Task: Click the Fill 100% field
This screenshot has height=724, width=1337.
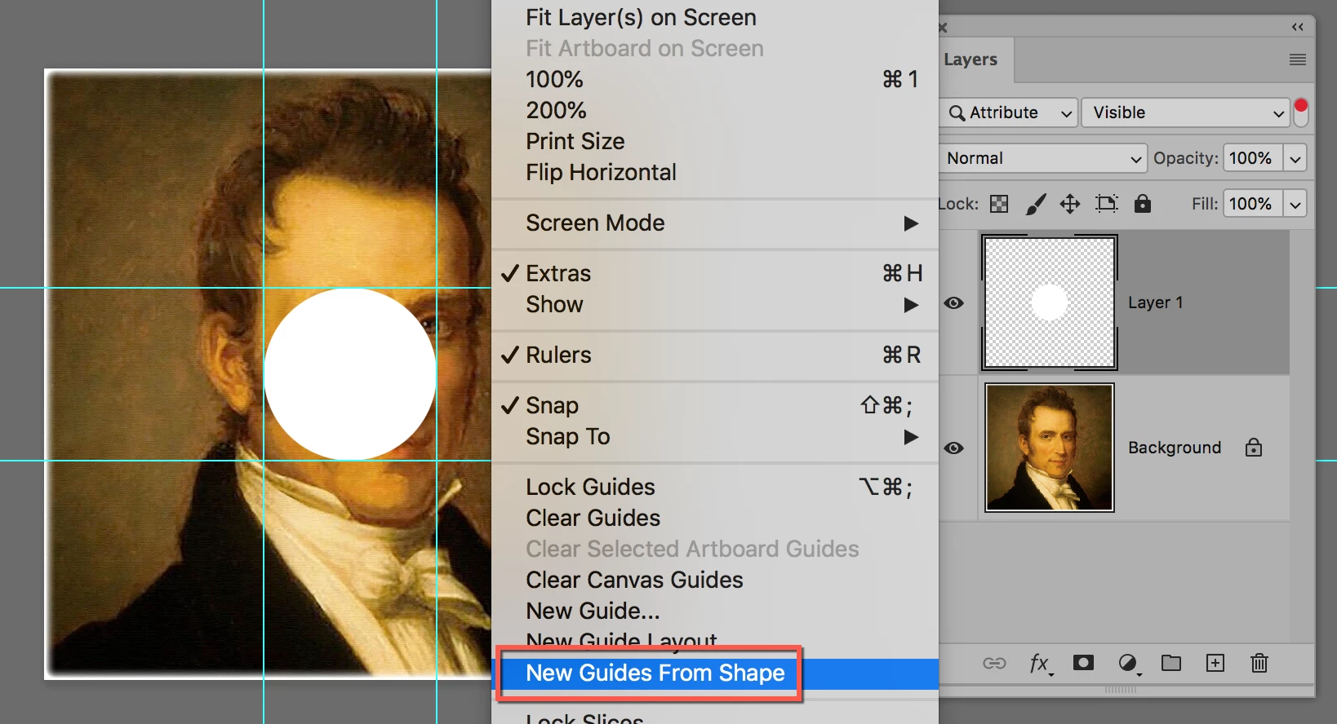Action: tap(1251, 204)
